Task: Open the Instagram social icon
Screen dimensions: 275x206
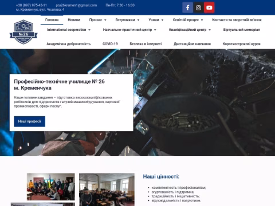Action: (x=198, y=7)
